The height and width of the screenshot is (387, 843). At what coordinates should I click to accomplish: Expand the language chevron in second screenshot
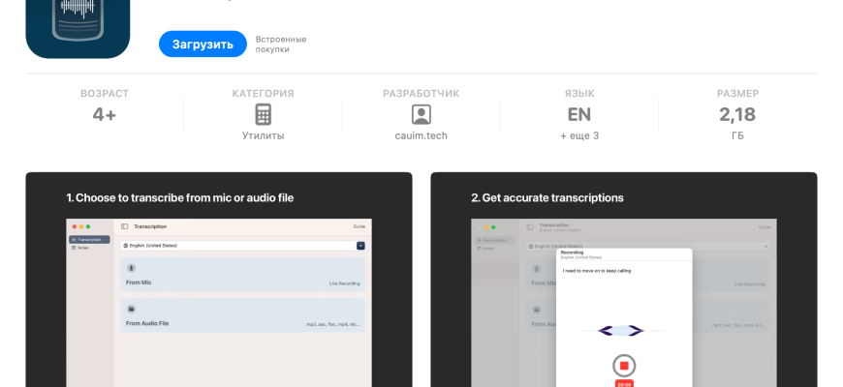(x=766, y=247)
